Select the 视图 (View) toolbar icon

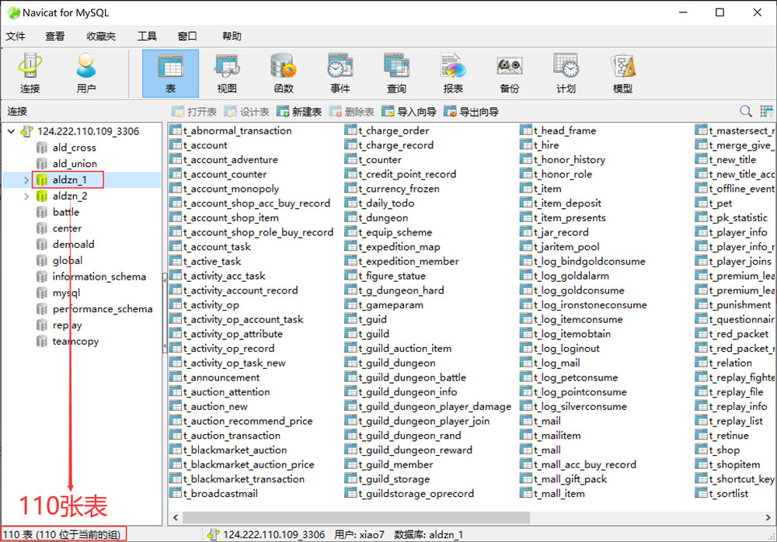point(227,74)
